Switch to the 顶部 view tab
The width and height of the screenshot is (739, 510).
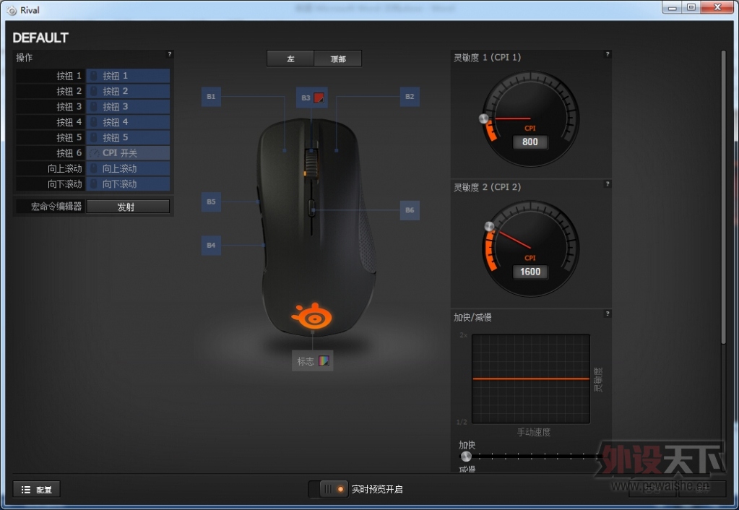[x=338, y=59]
